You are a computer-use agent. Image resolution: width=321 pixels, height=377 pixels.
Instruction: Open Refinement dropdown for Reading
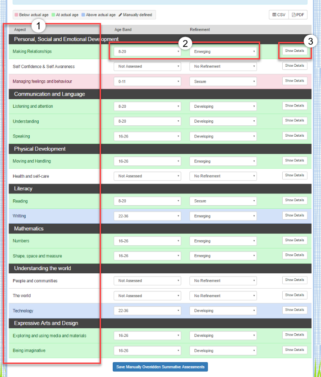(x=223, y=201)
